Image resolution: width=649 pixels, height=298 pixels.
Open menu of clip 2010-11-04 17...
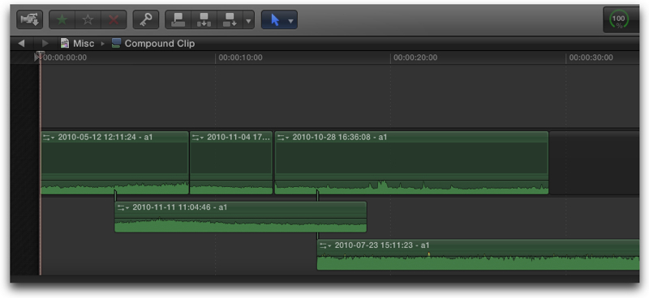(x=198, y=138)
